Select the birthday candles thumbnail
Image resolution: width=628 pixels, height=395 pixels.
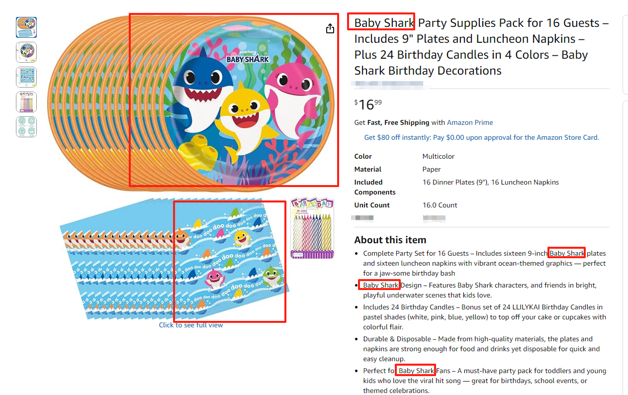pos(26,102)
